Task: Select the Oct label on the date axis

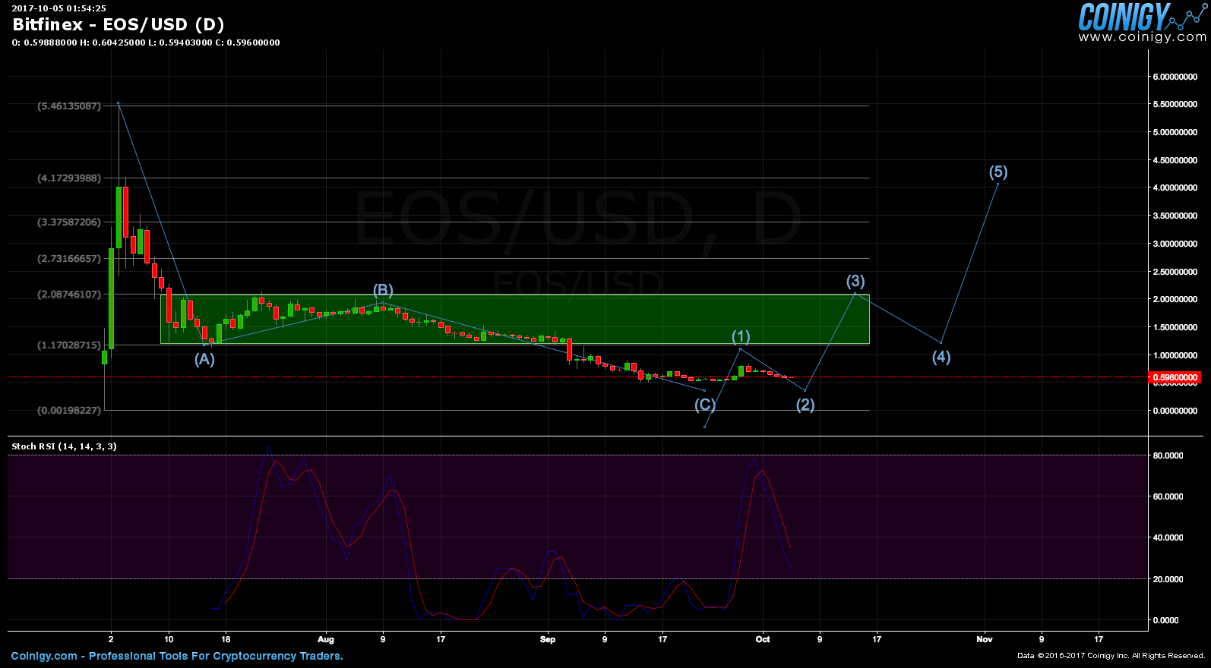Action: (763, 639)
